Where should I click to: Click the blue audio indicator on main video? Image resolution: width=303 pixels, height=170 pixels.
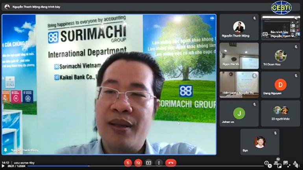point(212,18)
